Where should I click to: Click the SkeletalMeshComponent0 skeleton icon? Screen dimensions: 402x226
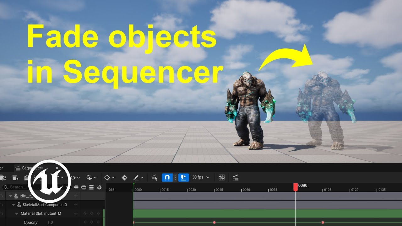click(x=19, y=205)
